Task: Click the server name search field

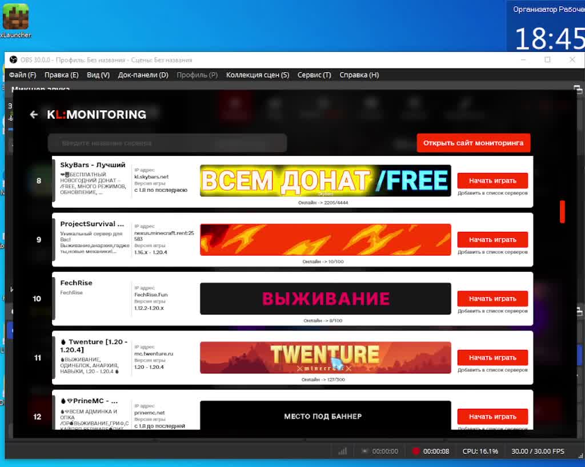Action: [x=167, y=143]
